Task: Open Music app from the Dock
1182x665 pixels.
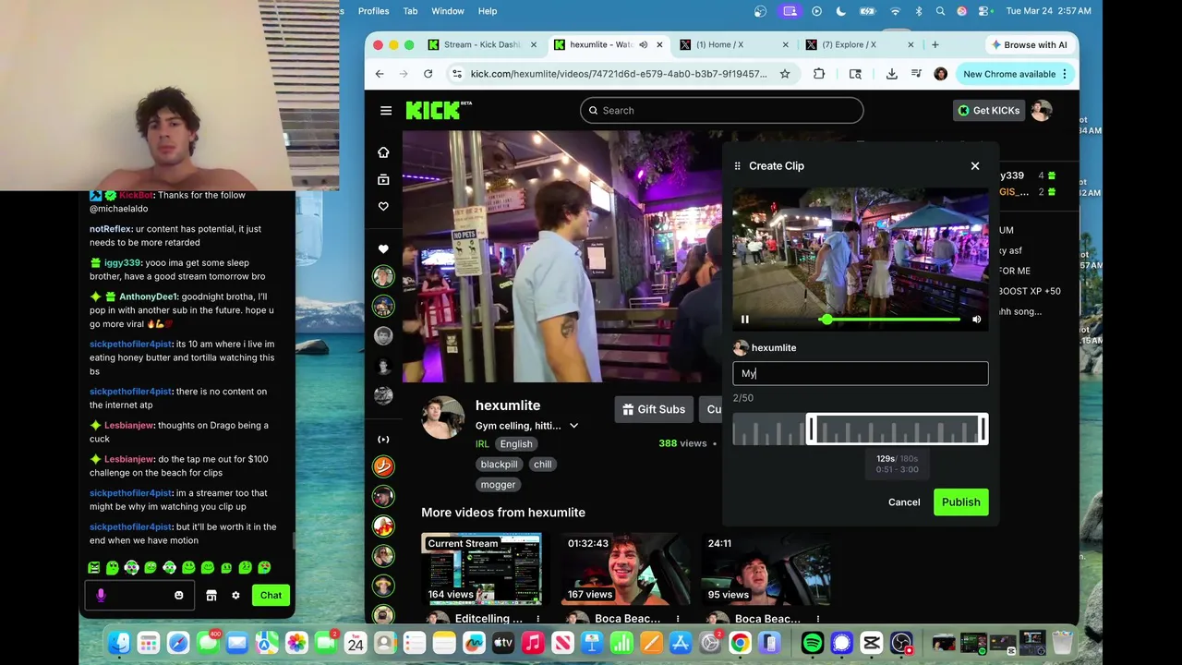Action: [533, 643]
